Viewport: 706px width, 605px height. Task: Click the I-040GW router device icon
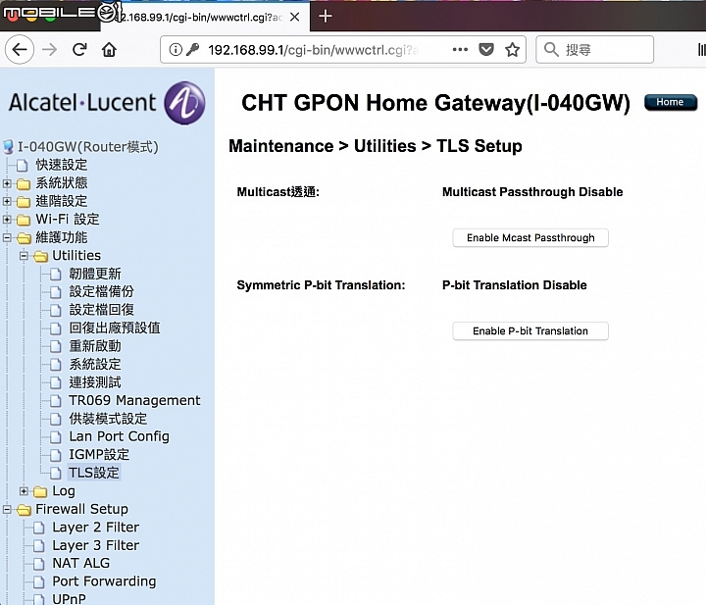click(8, 147)
